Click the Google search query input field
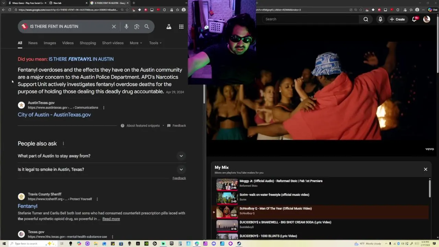The width and height of the screenshot is (439, 247). pos(69,26)
